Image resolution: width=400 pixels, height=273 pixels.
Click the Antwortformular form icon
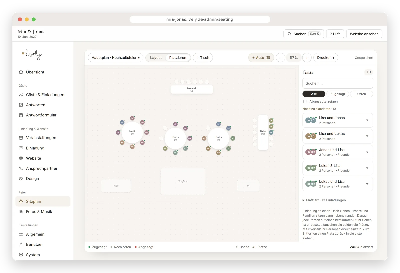point(21,115)
